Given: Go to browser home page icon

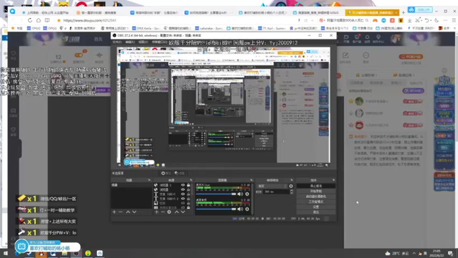Looking at the screenshot, I should pyautogui.click(x=38, y=21).
